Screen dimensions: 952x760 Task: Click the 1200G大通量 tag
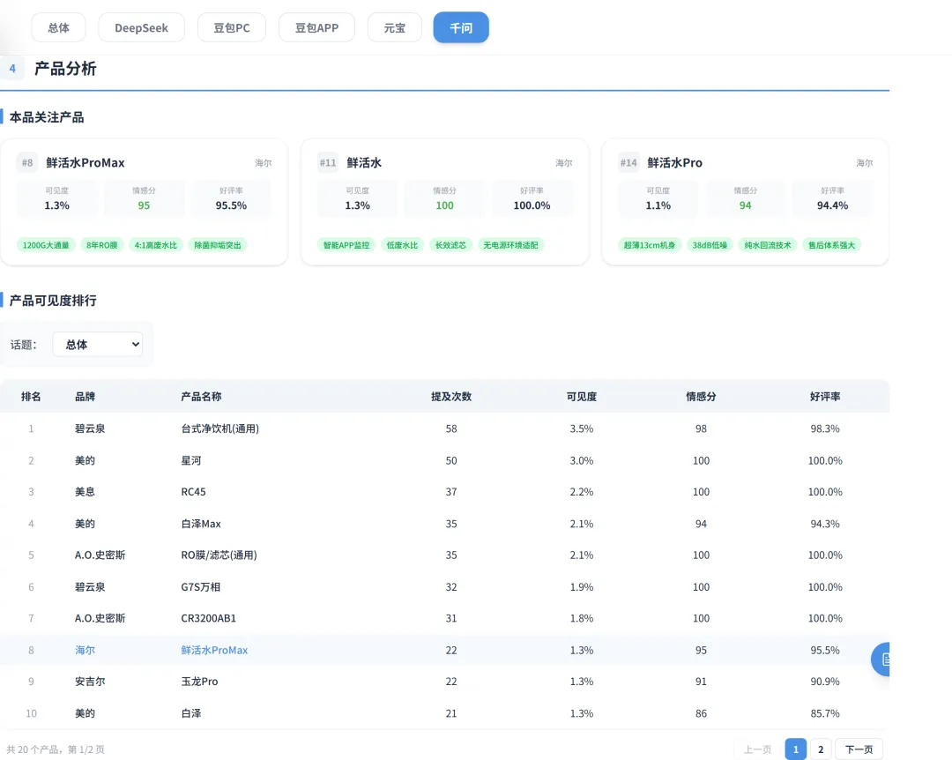pos(46,245)
